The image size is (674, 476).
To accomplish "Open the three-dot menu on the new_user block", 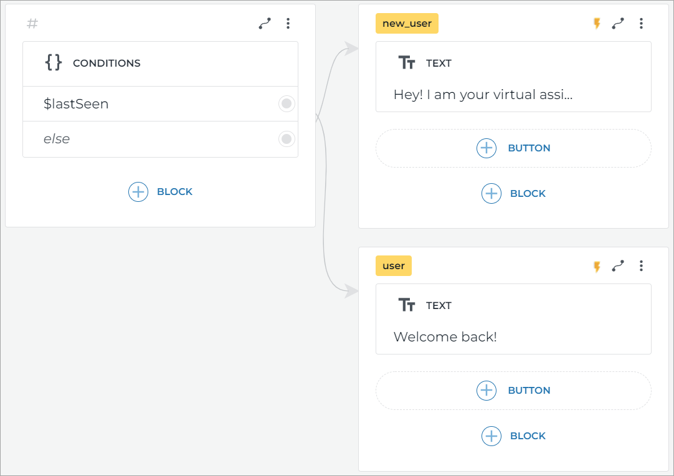I will point(641,23).
